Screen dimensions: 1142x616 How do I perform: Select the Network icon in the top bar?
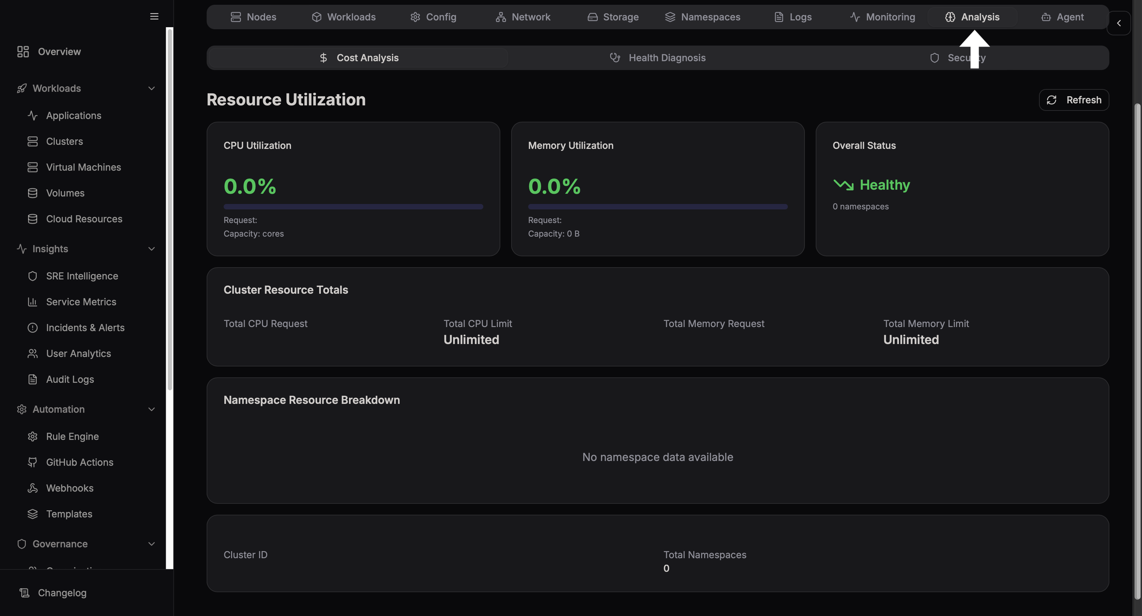click(x=501, y=17)
